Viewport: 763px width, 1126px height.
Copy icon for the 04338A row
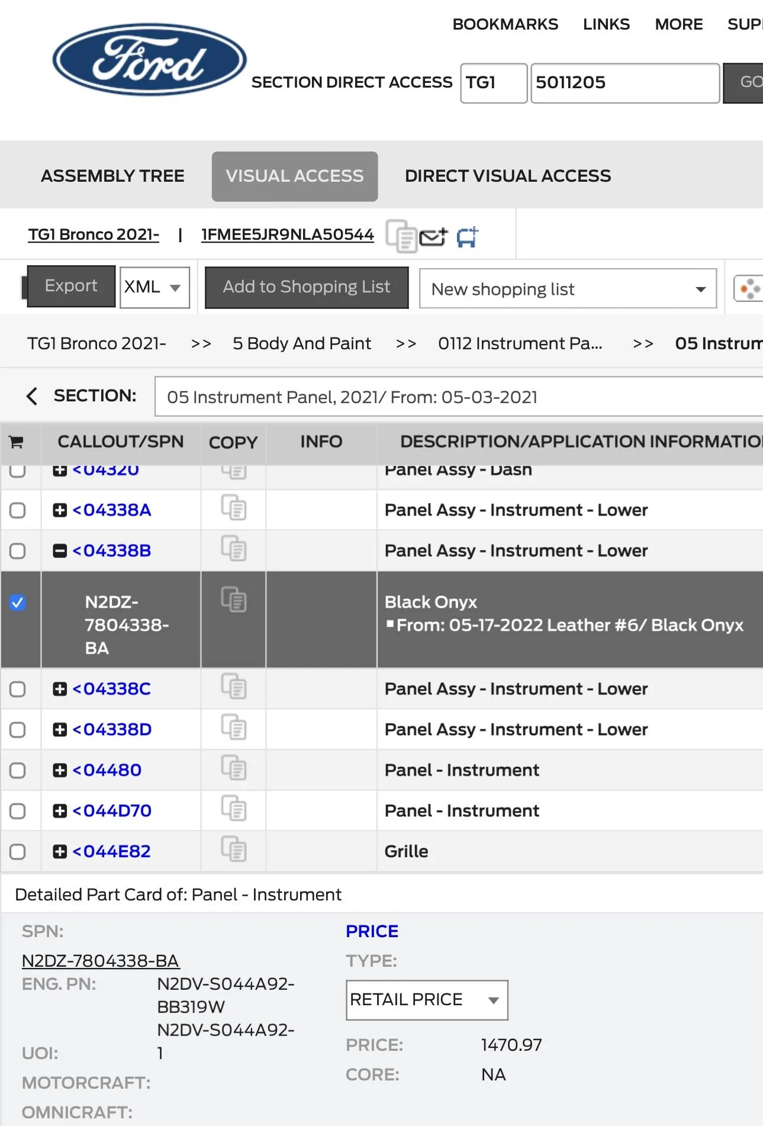click(x=234, y=509)
